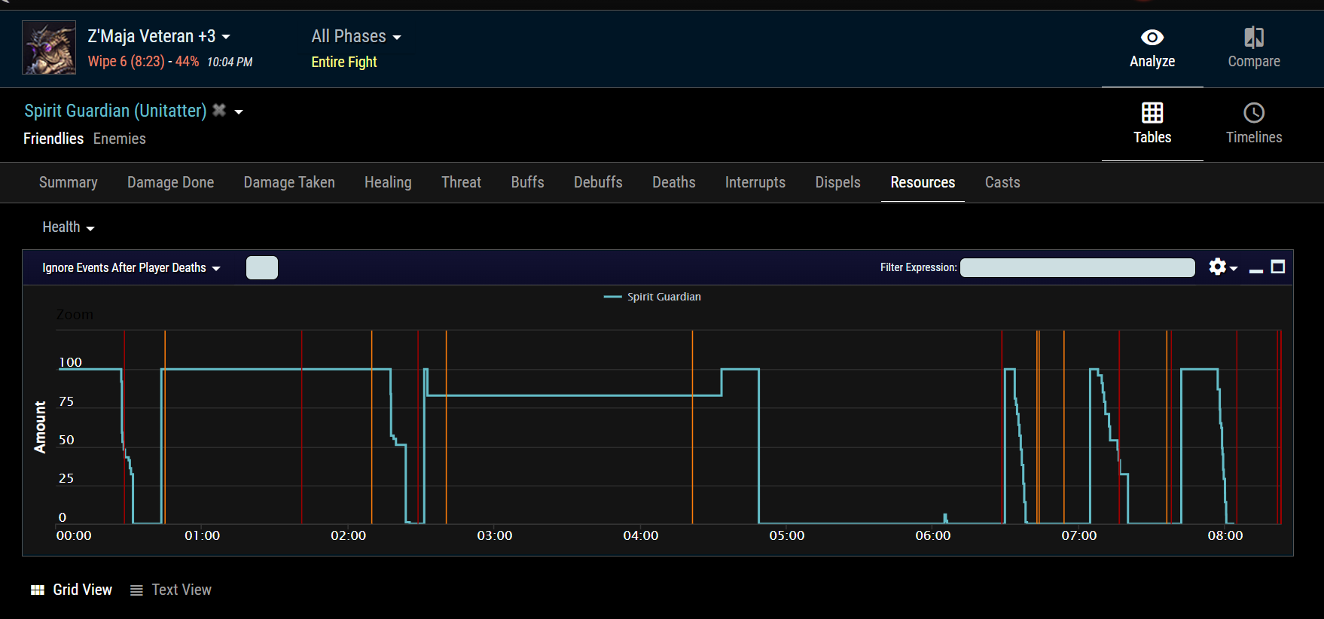
Task: Click the red event line near 01:40
Action: tap(302, 427)
